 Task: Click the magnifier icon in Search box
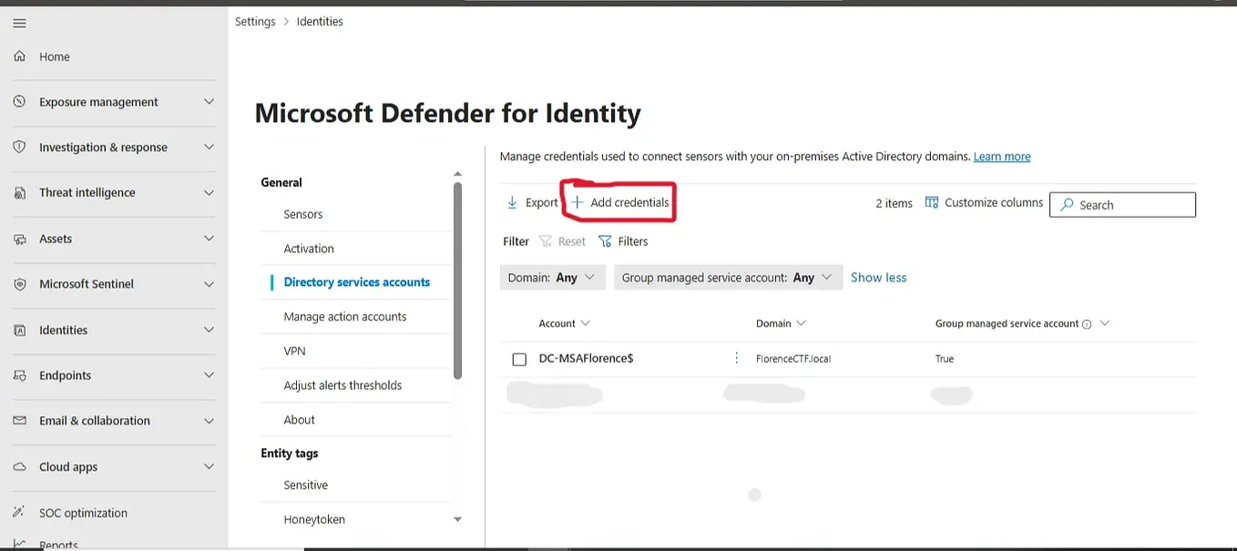(x=1067, y=205)
